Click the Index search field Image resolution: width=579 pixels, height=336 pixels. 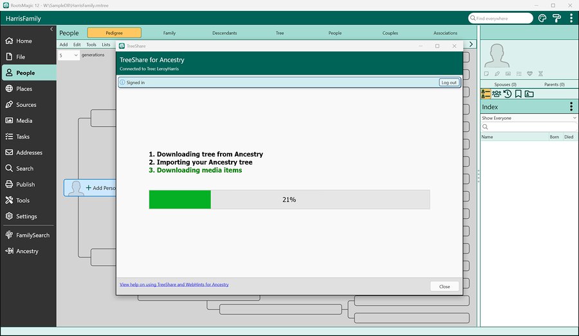529,127
